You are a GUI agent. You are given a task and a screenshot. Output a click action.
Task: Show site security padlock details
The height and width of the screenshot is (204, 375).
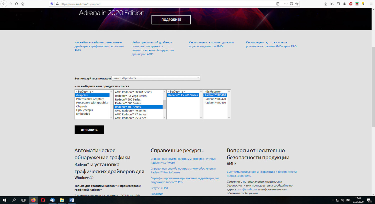(57, 4)
